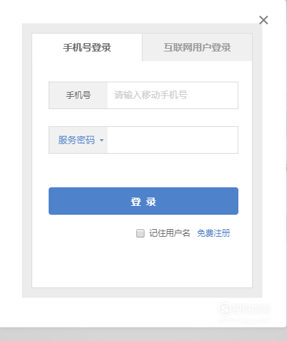Tick the 记住用户名 checkbox
The width and height of the screenshot is (287, 341).
(140, 233)
